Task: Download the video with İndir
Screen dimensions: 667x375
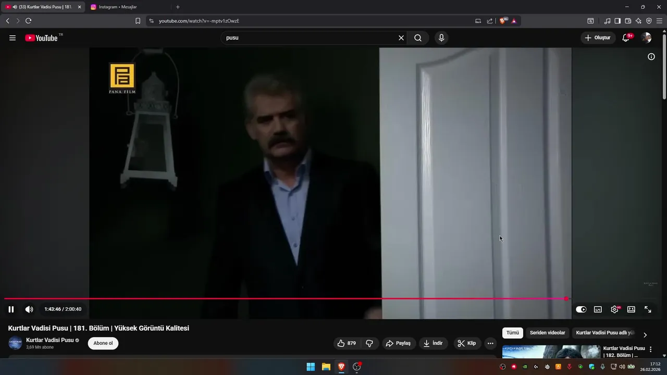Action: point(433,343)
